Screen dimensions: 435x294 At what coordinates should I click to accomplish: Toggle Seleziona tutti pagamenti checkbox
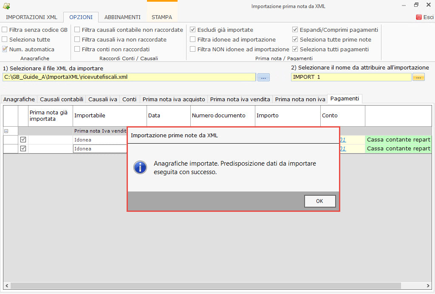295,49
